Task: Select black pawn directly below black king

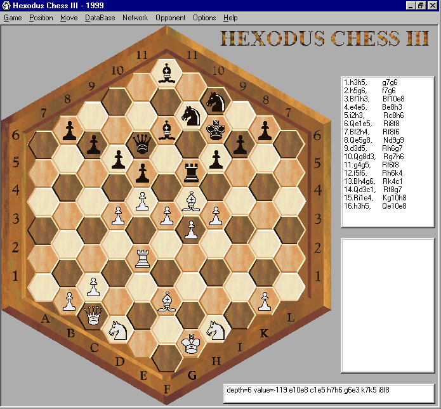Action: click(x=216, y=159)
